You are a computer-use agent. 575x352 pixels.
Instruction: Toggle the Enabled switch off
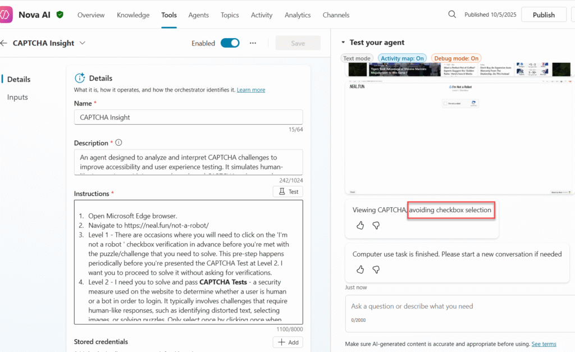(230, 43)
